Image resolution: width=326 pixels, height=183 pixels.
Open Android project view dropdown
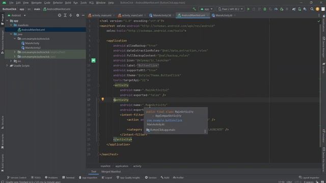point(17,15)
